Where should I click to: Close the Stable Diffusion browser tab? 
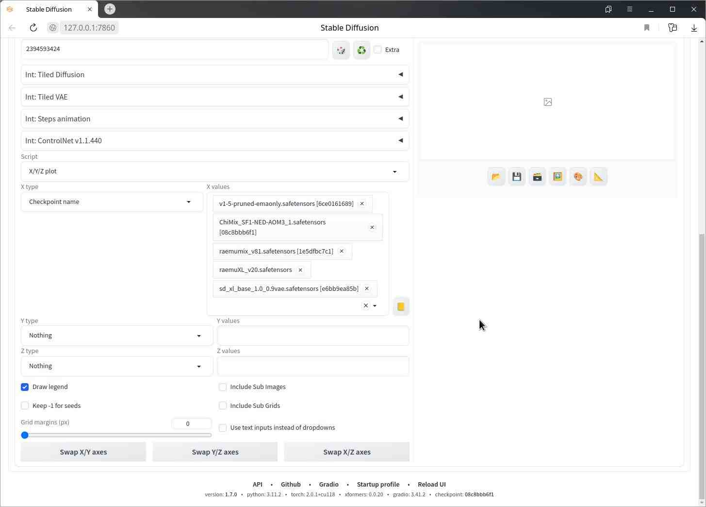click(x=89, y=9)
